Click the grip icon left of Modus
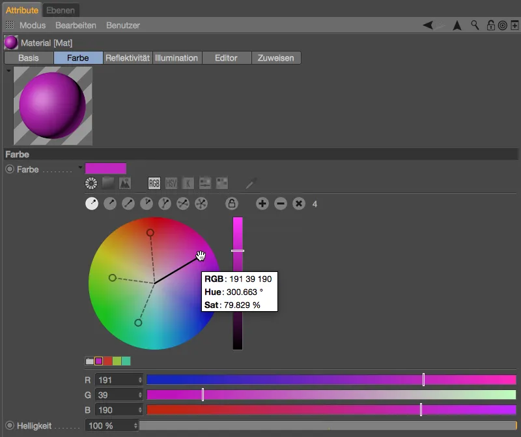The width and height of the screenshot is (521, 437). tap(10, 25)
